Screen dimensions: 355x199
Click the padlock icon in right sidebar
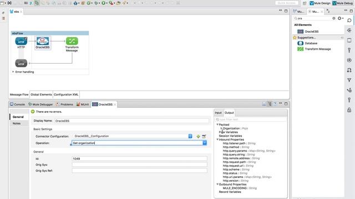coord(349,110)
